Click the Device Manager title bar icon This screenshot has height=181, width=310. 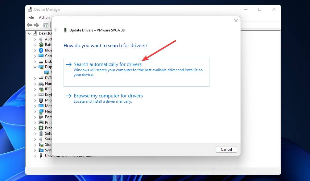[x=30, y=9]
